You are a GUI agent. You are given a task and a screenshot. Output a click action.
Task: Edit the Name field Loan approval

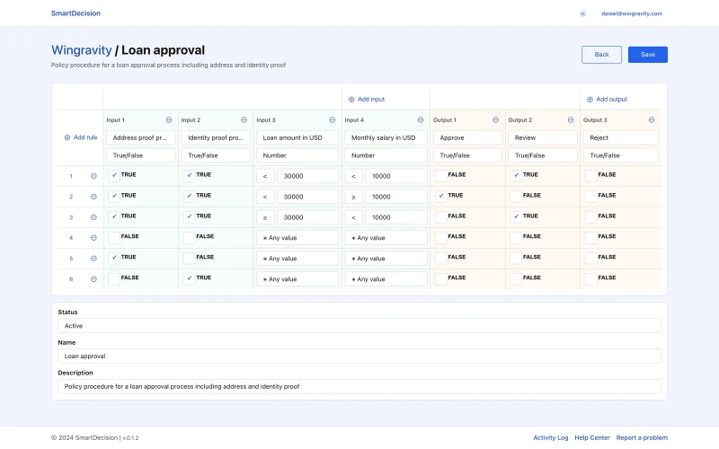click(359, 356)
